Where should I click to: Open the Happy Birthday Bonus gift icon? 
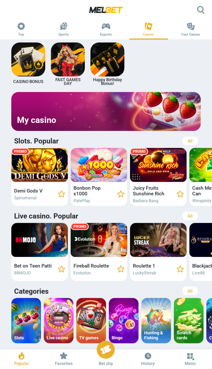107,59
